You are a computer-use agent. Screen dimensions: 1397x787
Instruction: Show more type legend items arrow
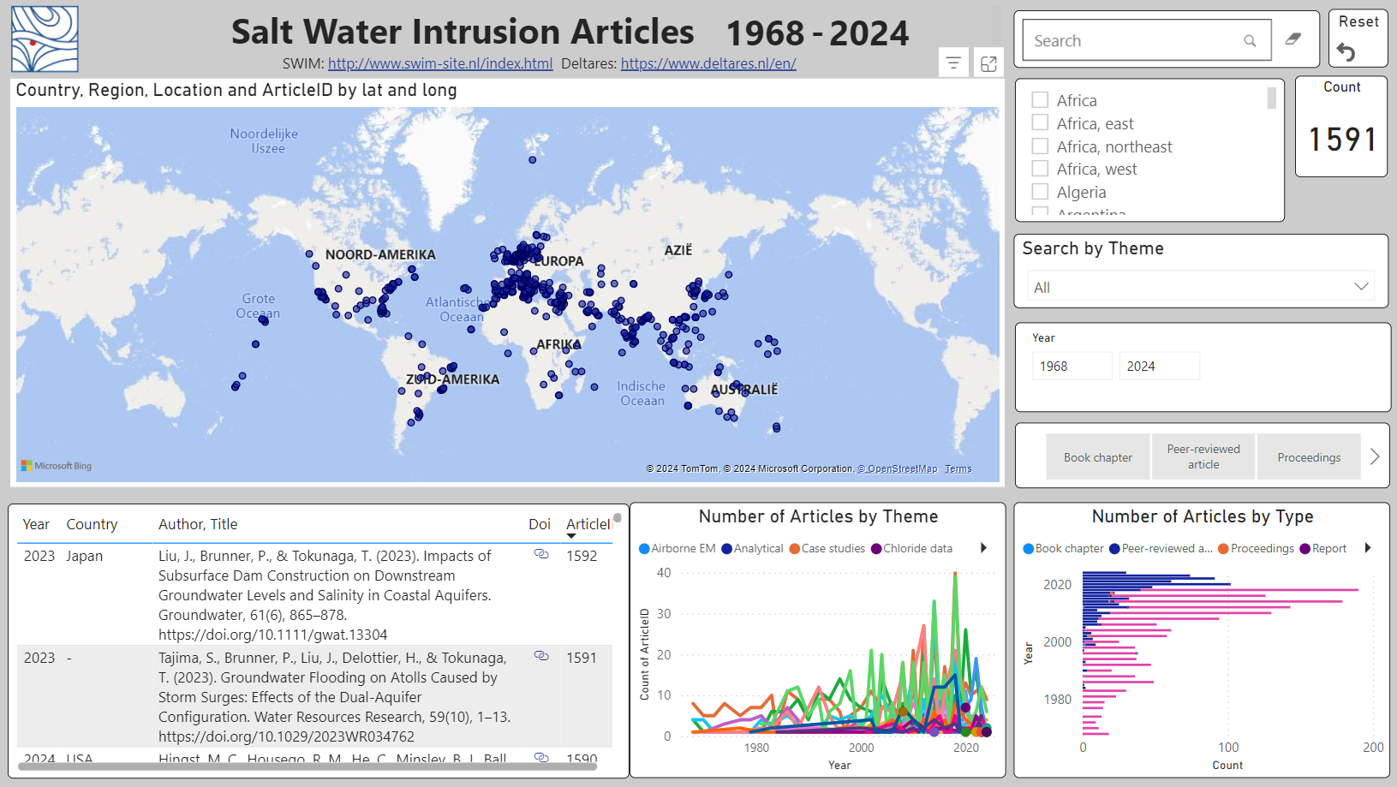coord(1368,548)
